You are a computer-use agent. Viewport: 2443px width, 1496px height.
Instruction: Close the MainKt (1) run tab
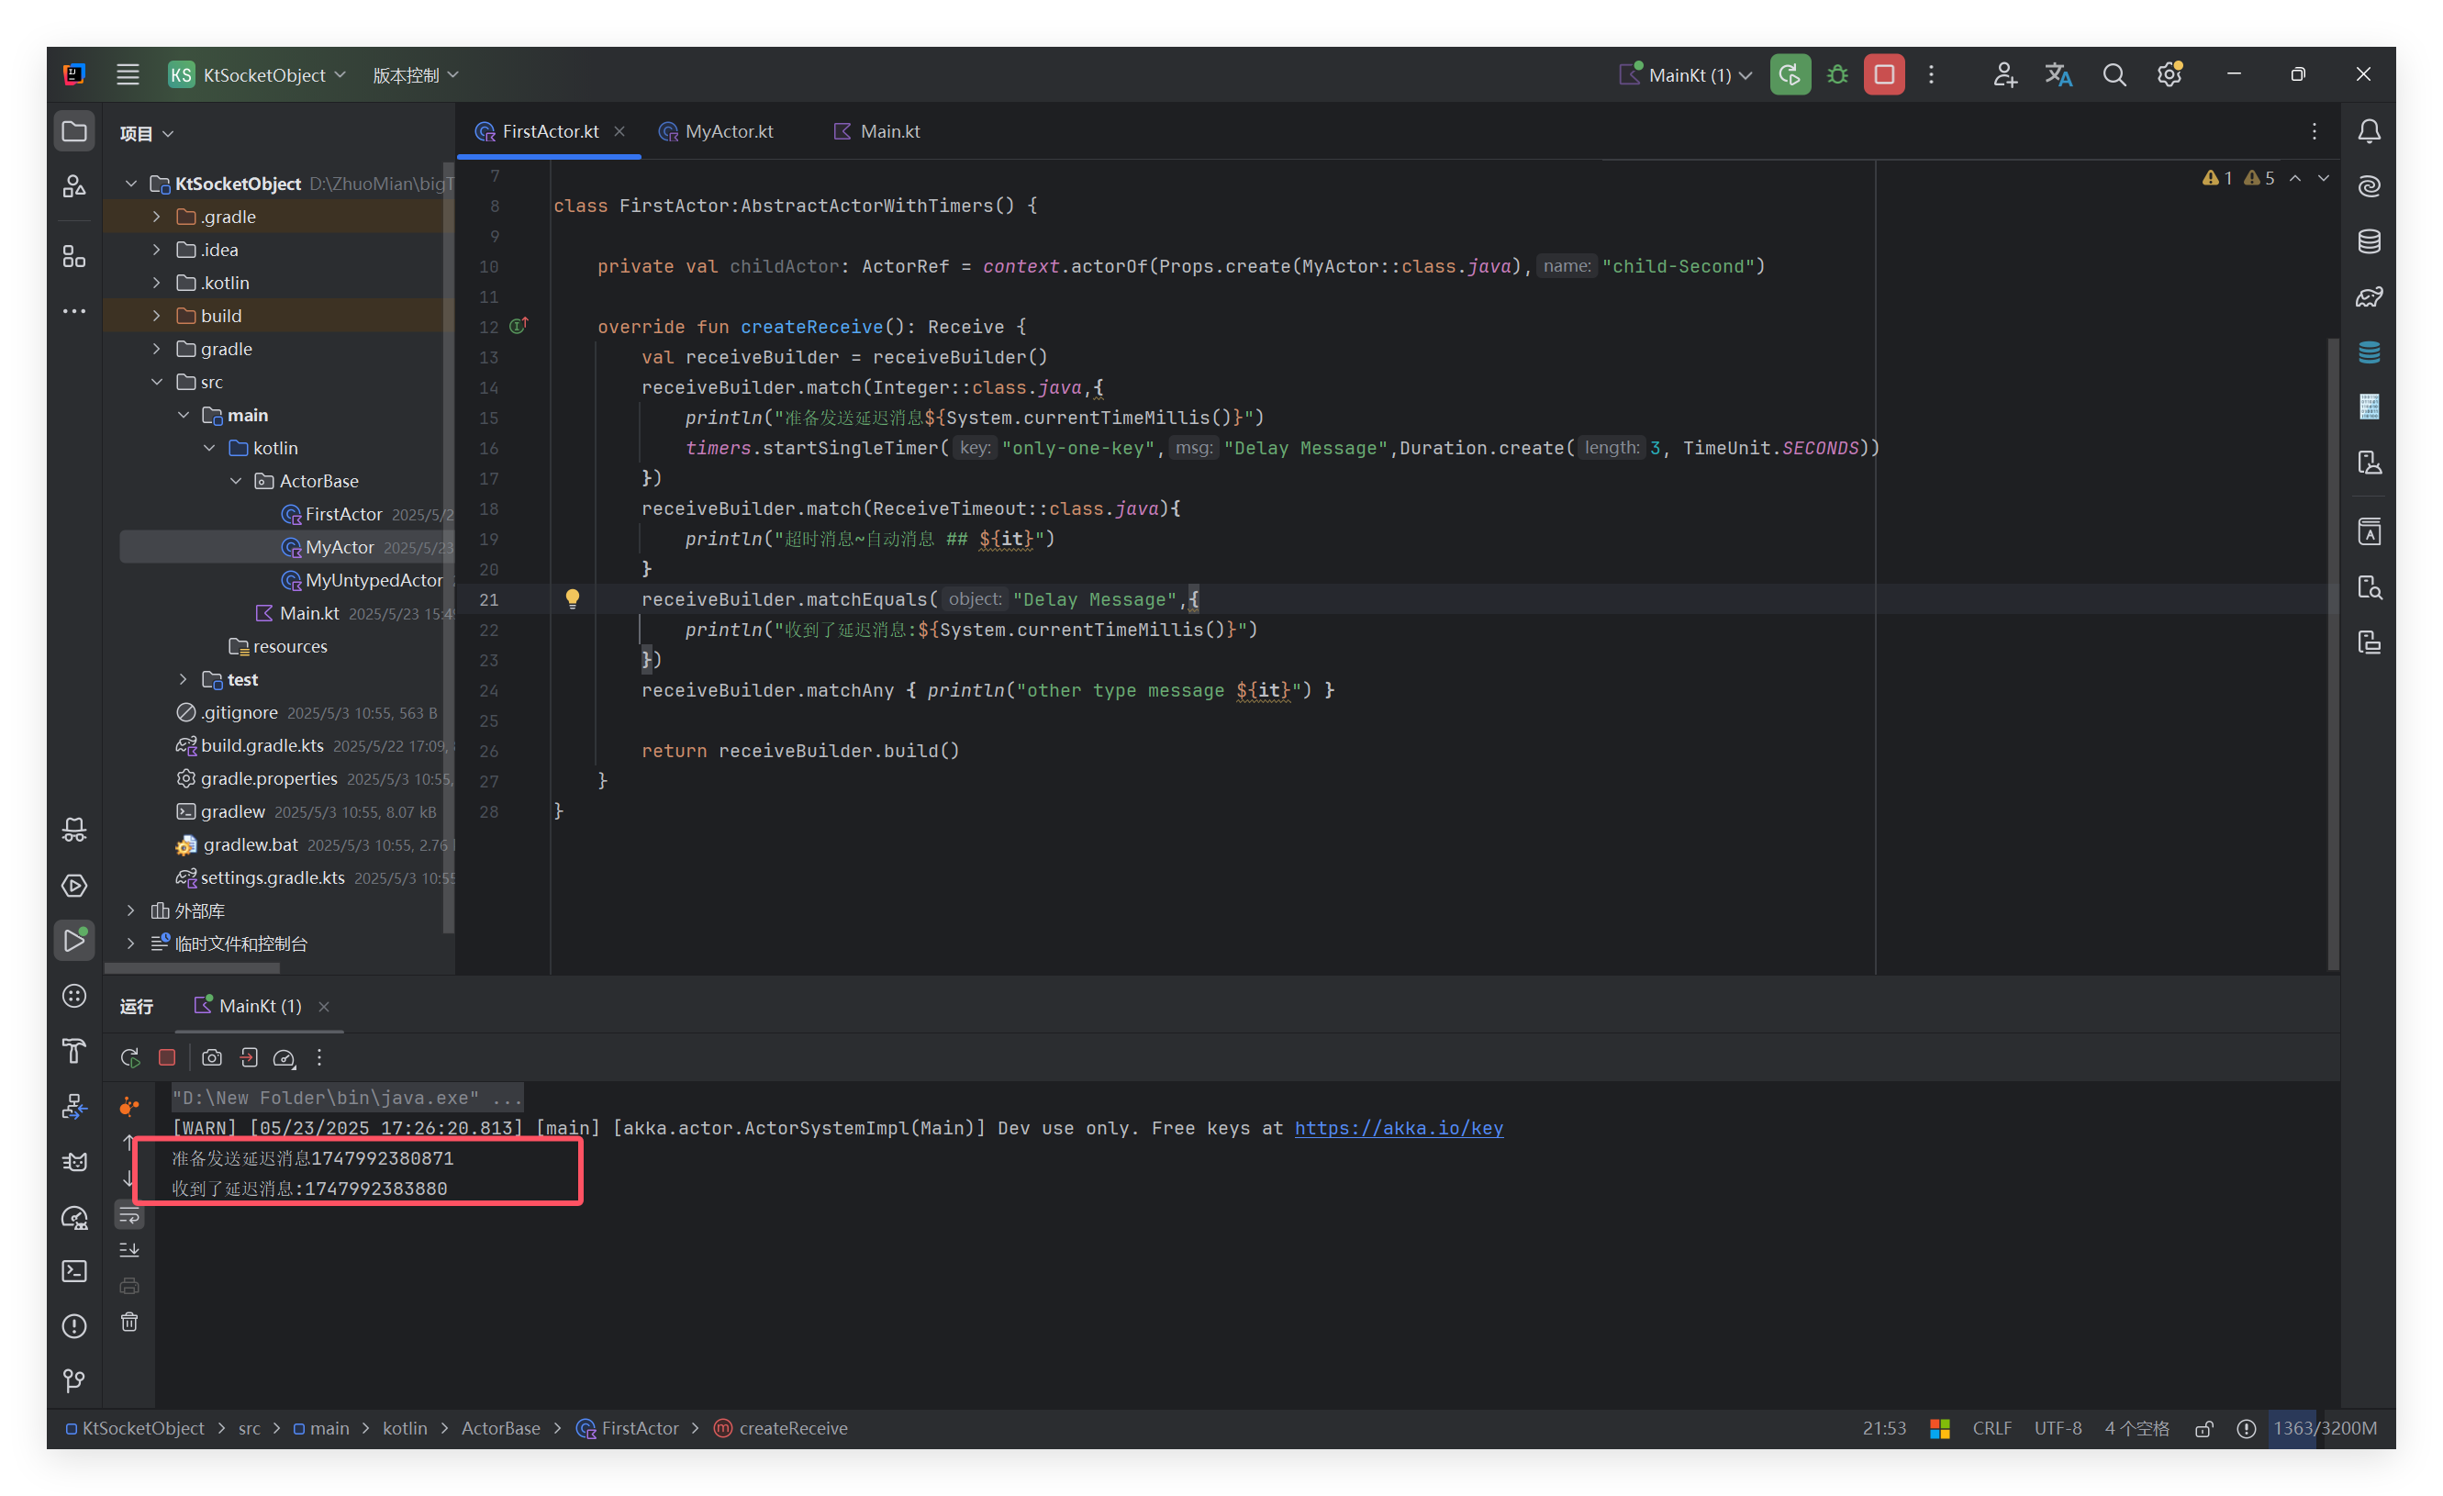pyautogui.click(x=323, y=1006)
